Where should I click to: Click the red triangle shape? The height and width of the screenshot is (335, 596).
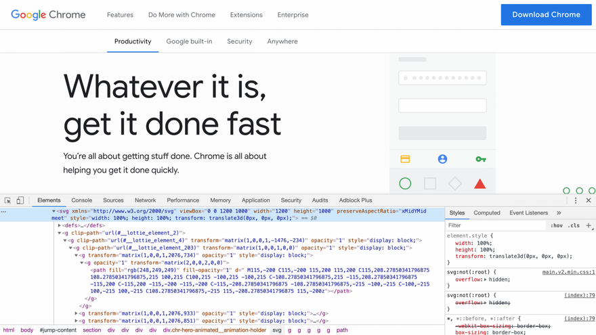(x=480, y=184)
